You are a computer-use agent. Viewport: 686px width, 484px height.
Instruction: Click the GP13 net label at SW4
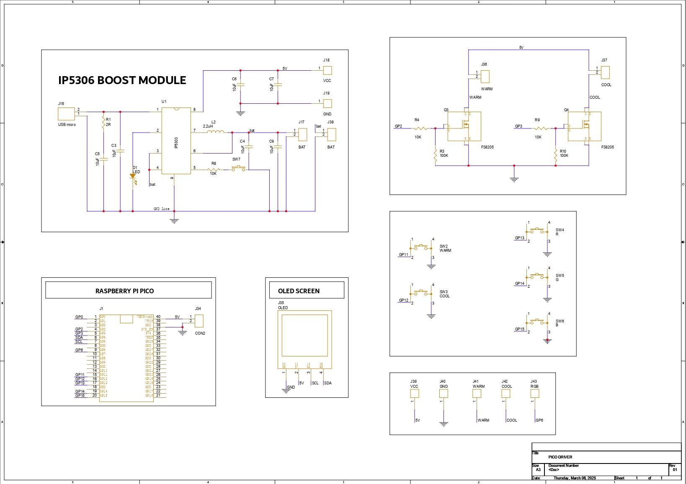pos(519,238)
